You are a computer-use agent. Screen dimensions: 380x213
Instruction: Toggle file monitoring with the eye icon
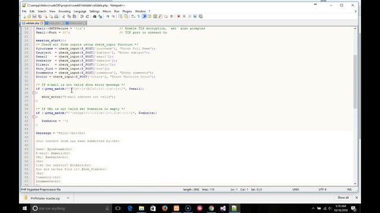(x=172, y=17)
